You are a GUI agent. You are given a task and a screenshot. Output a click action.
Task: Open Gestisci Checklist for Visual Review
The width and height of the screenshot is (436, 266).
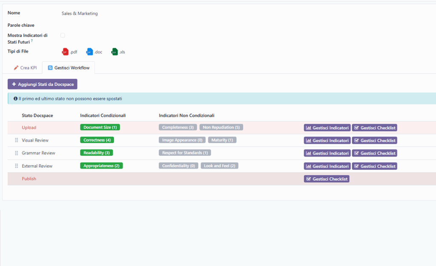click(375, 140)
